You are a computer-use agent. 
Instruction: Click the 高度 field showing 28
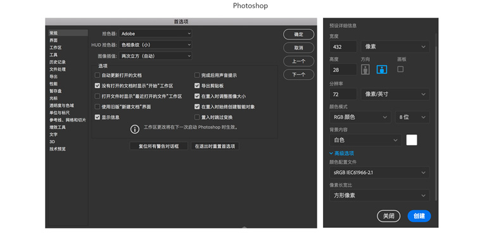tap(343, 70)
